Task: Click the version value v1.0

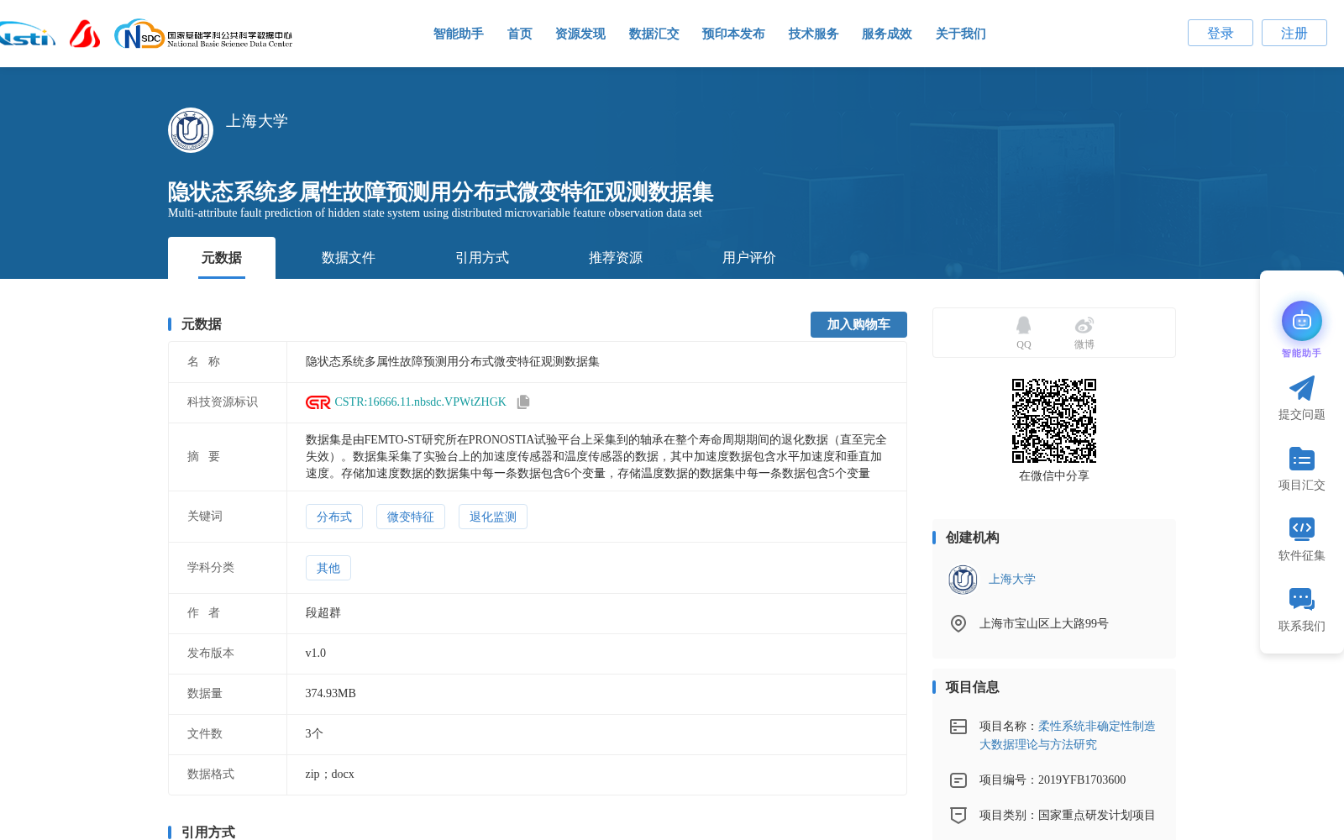Action: tap(316, 654)
